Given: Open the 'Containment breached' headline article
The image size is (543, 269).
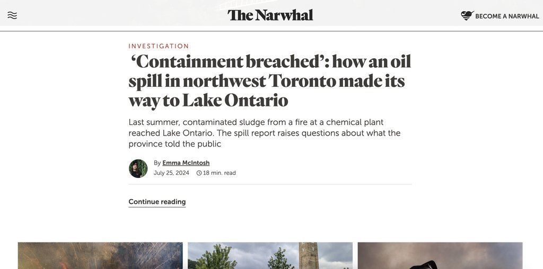Looking at the screenshot, I should (269, 81).
